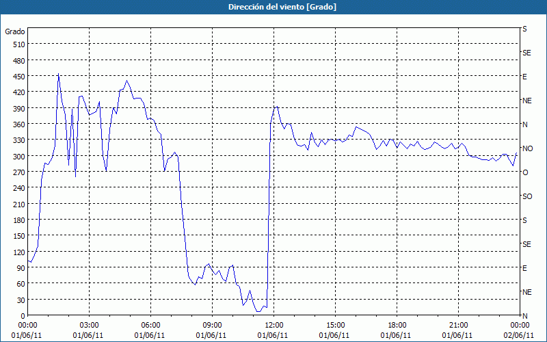Screen dimensions: 547x342
Task: Click the 60 degree axis label
Action: click(21, 284)
